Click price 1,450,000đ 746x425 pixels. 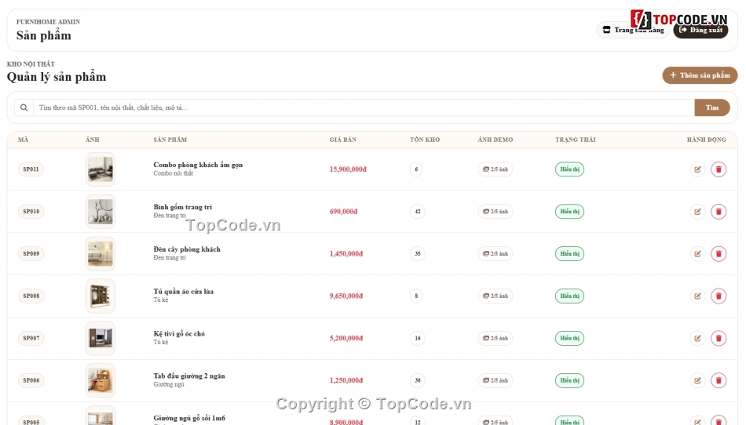(346, 253)
